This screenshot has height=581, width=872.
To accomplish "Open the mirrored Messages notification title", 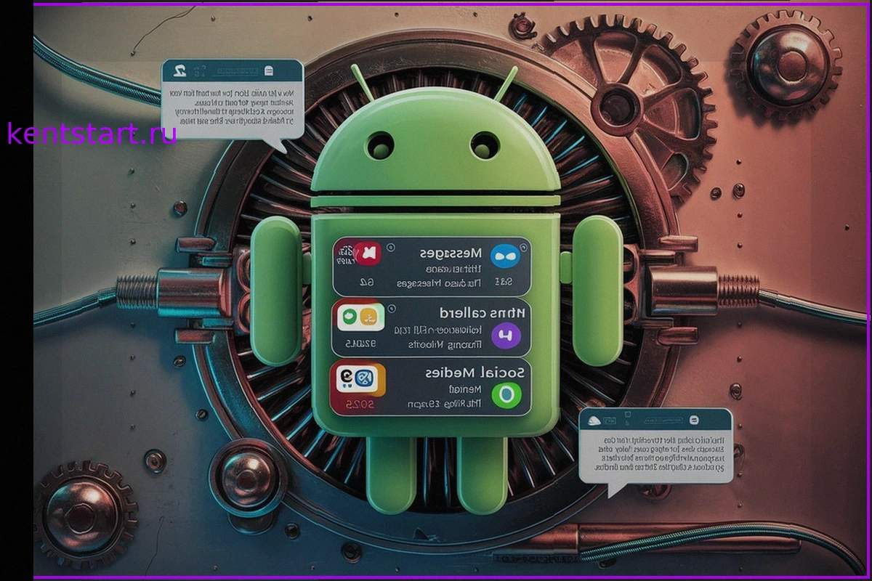I will [451, 253].
